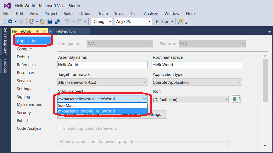This screenshot has width=273, height=153.
Task: Open the Team menu
Action: [103, 14]
